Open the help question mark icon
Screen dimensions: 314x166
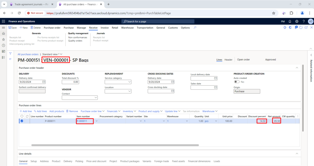(304, 21)
